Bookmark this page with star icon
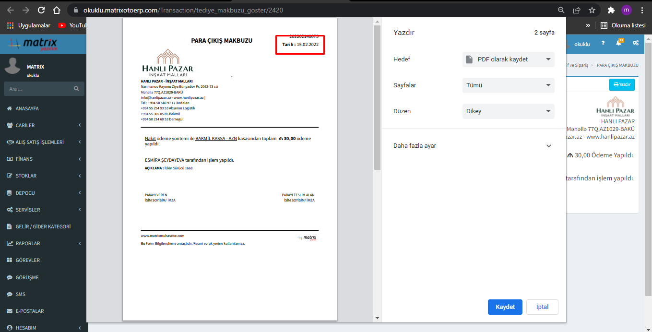Viewport: 652px width, 332px height. coord(592,10)
